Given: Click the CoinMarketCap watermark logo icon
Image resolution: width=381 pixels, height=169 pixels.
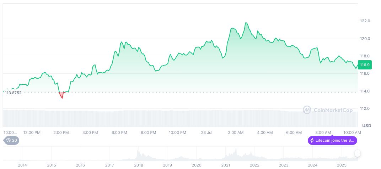Looking at the screenshot, I should click(x=307, y=110).
